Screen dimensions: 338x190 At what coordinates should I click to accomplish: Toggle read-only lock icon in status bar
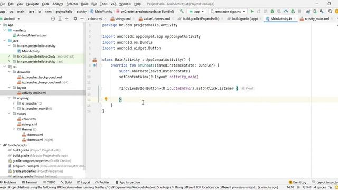[x=330, y=188]
